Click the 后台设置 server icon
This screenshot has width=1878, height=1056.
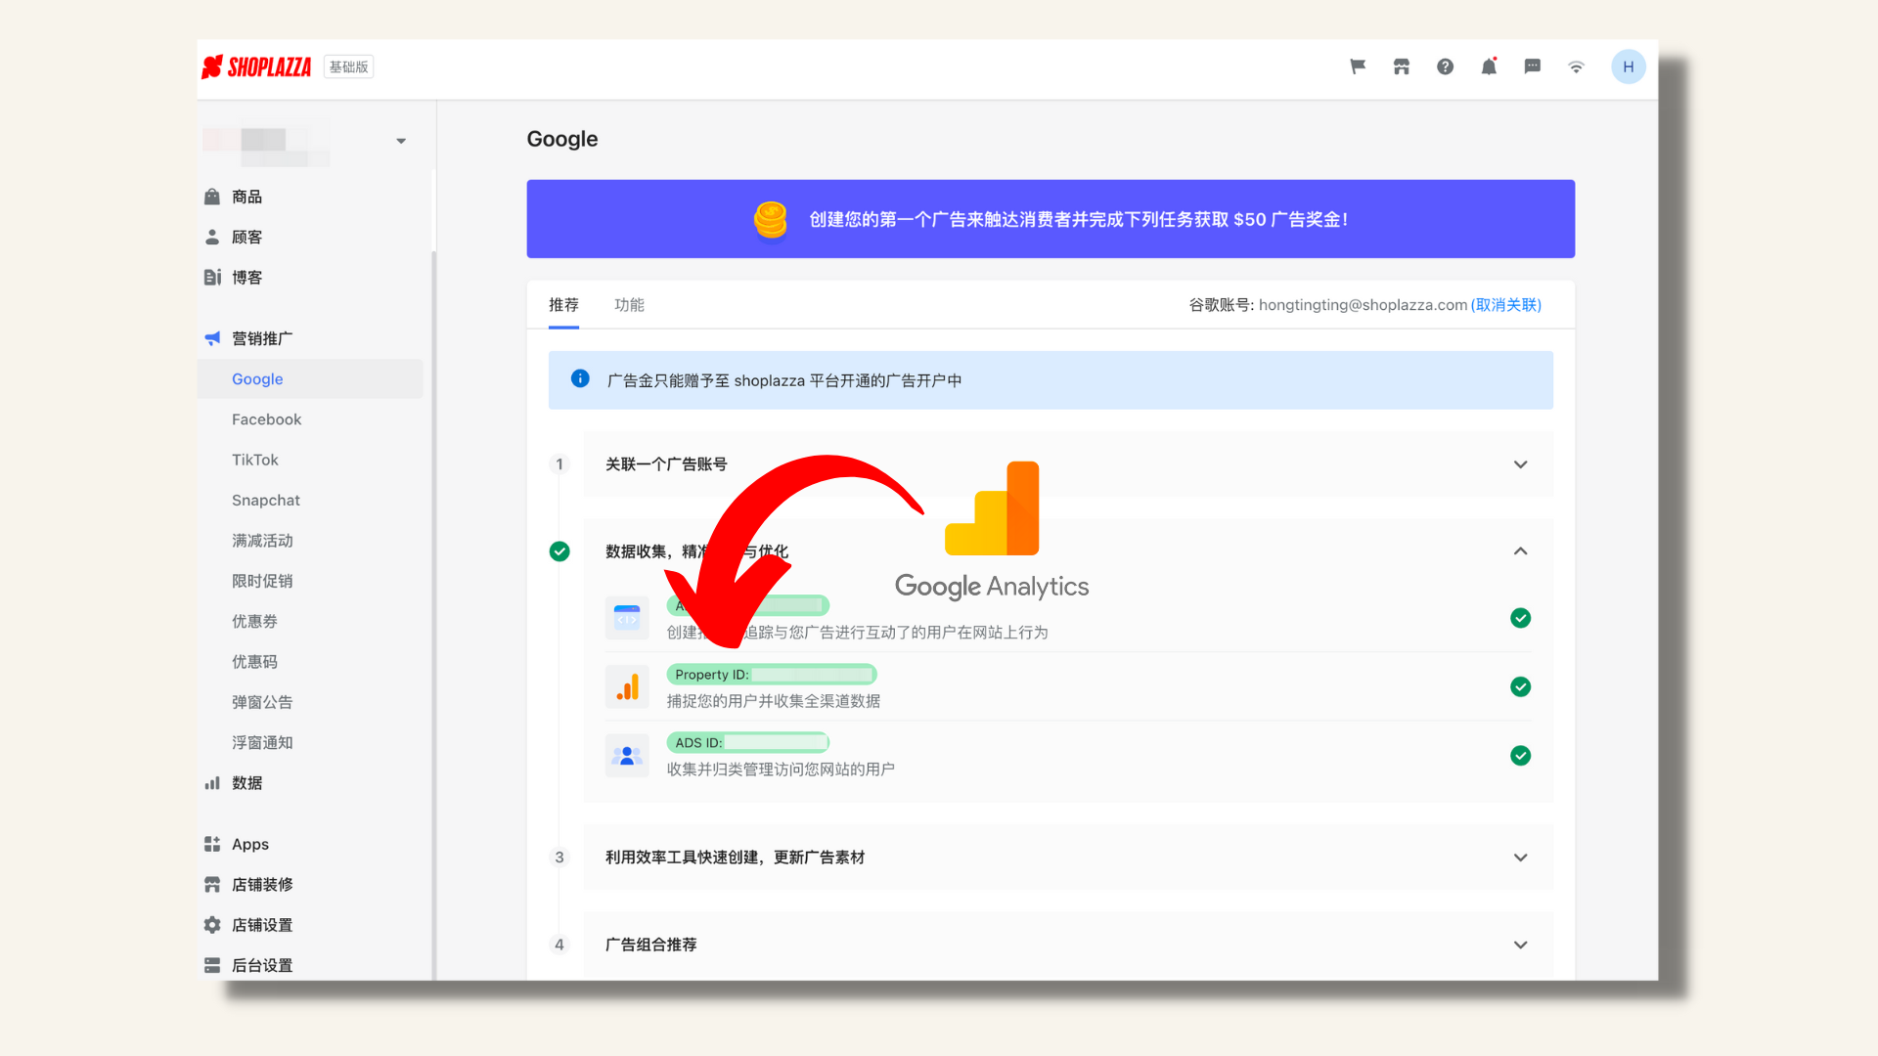[212, 965]
